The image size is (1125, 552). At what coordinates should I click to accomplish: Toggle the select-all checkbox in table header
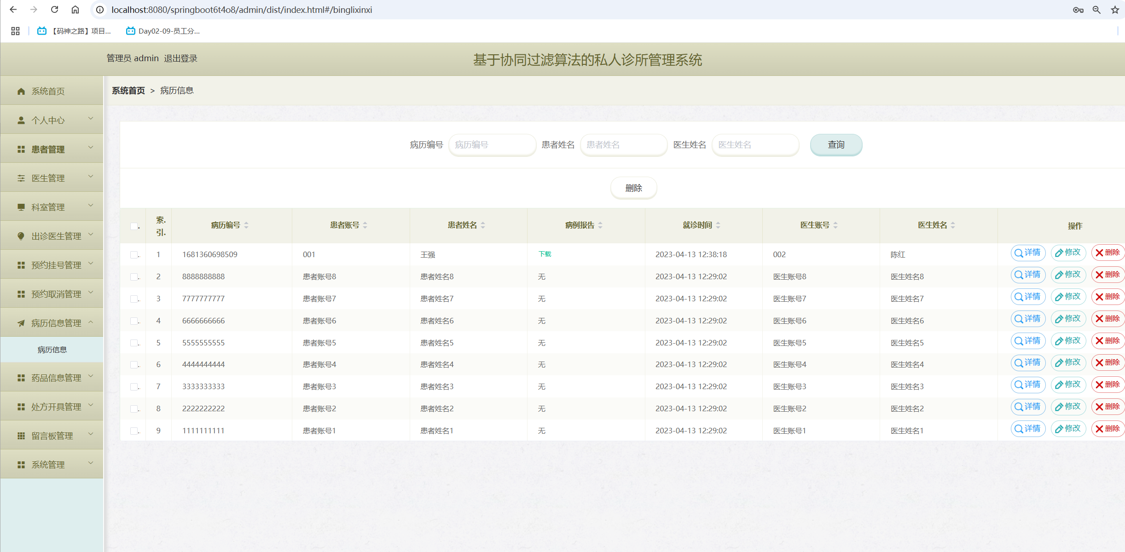pyautogui.click(x=134, y=226)
